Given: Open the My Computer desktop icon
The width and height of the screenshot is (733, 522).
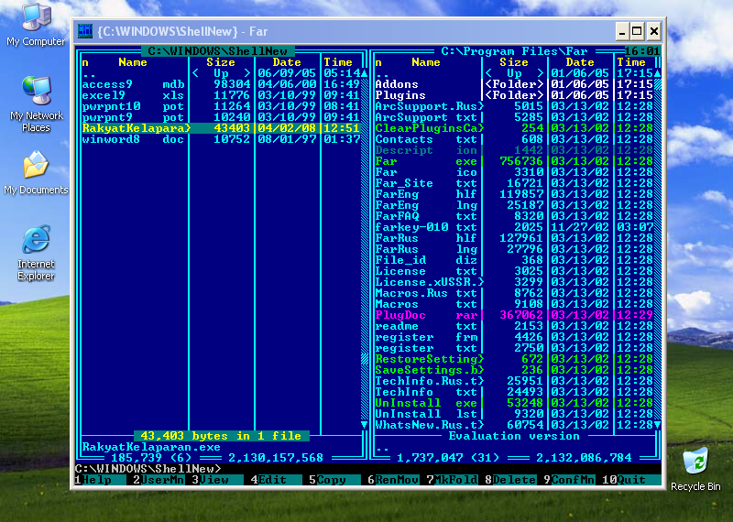Looking at the screenshot, I should coord(36,25).
